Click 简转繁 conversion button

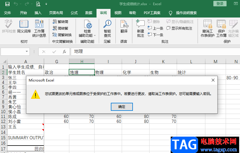[60, 28]
